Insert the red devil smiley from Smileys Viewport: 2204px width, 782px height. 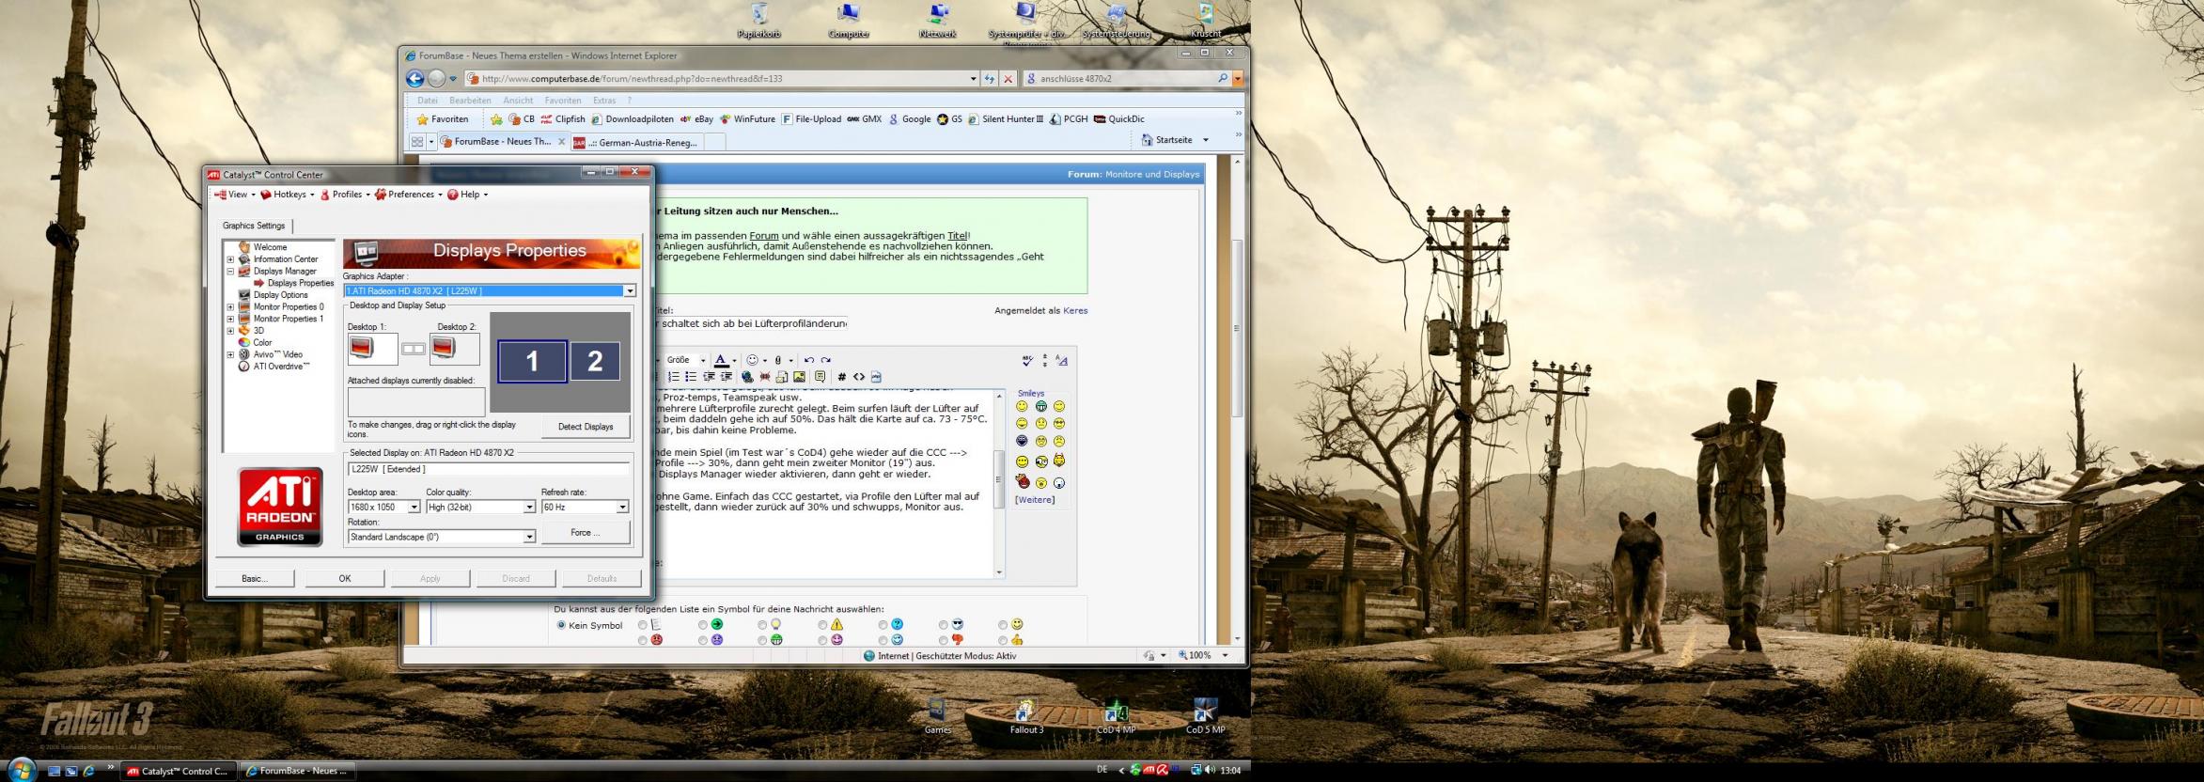[x=1023, y=482]
